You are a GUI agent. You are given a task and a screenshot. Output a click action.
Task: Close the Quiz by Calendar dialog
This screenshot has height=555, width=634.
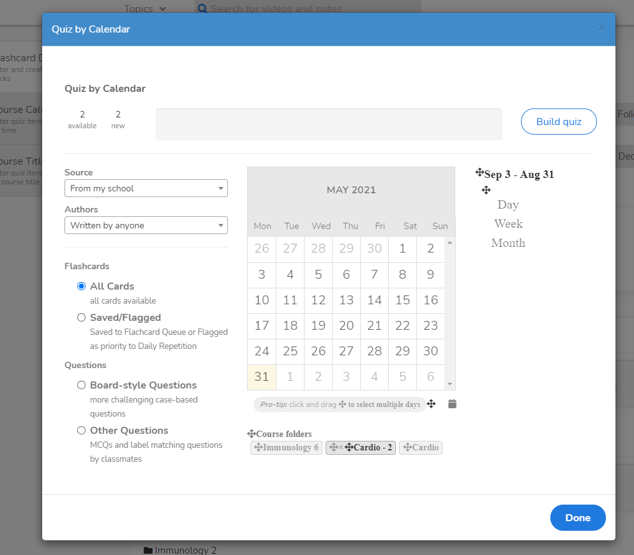tap(601, 29)
